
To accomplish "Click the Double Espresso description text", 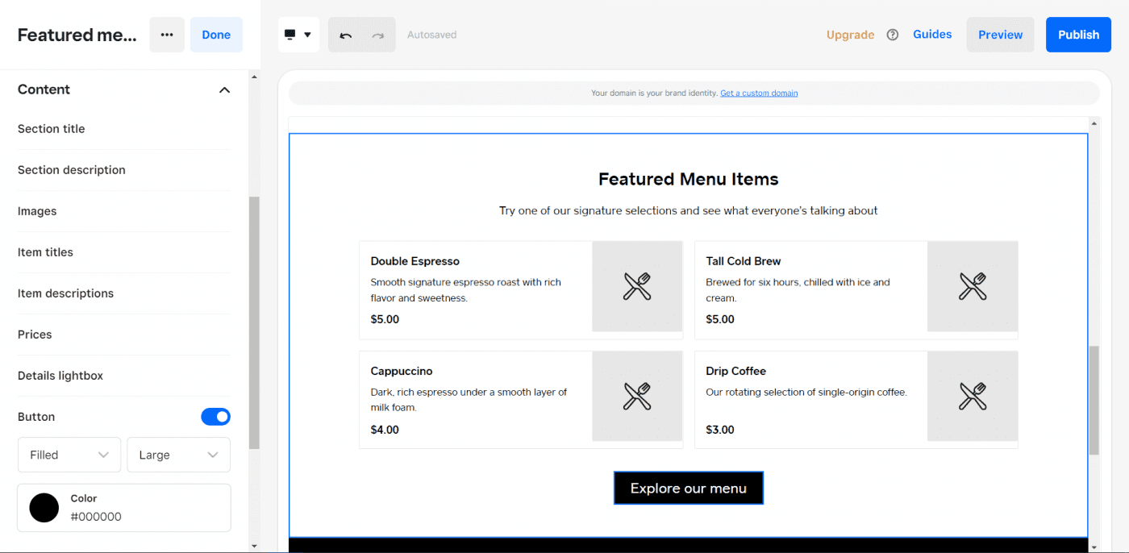I will click(x=466, y=290).
